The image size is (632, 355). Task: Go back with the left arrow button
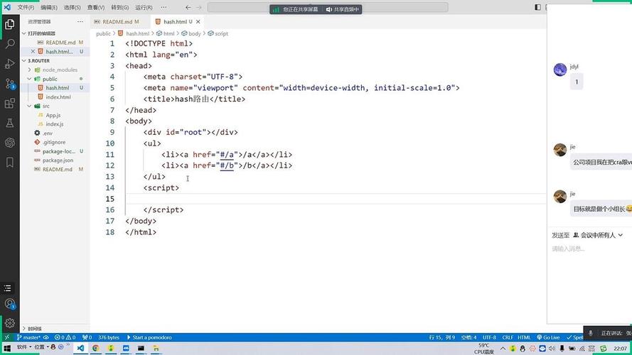[x=188, y=8]
